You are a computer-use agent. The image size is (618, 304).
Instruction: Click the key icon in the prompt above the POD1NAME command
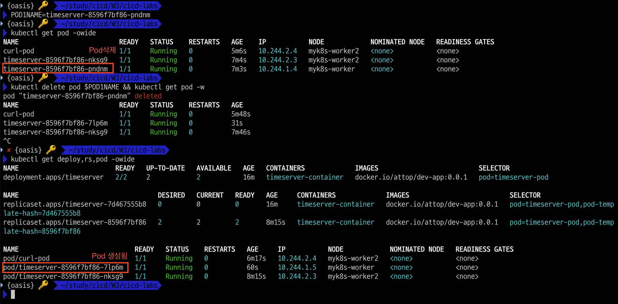[43, 5]
